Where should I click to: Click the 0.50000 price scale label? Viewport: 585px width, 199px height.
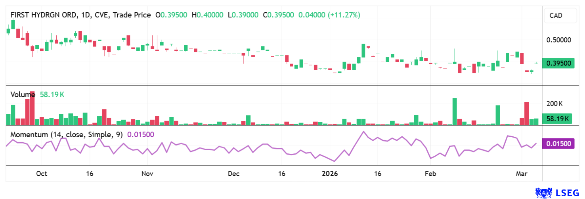[558, 40]
